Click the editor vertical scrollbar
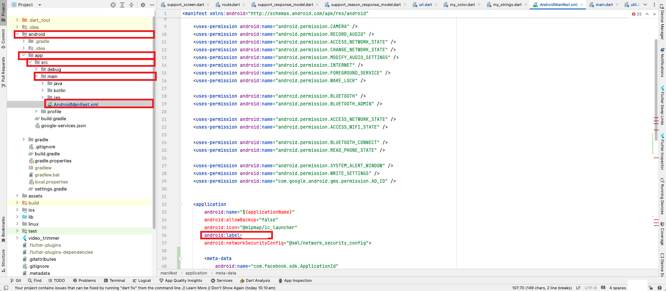 point(655,88)
